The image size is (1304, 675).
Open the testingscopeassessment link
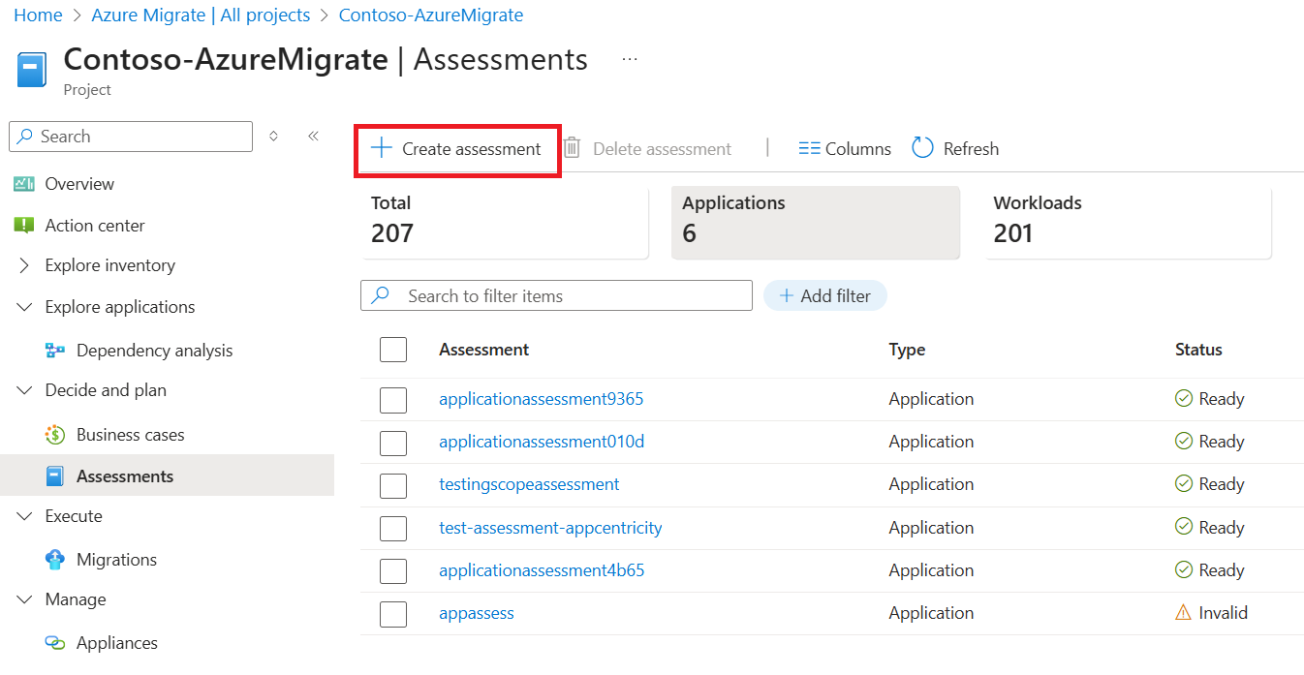point(529,484)
